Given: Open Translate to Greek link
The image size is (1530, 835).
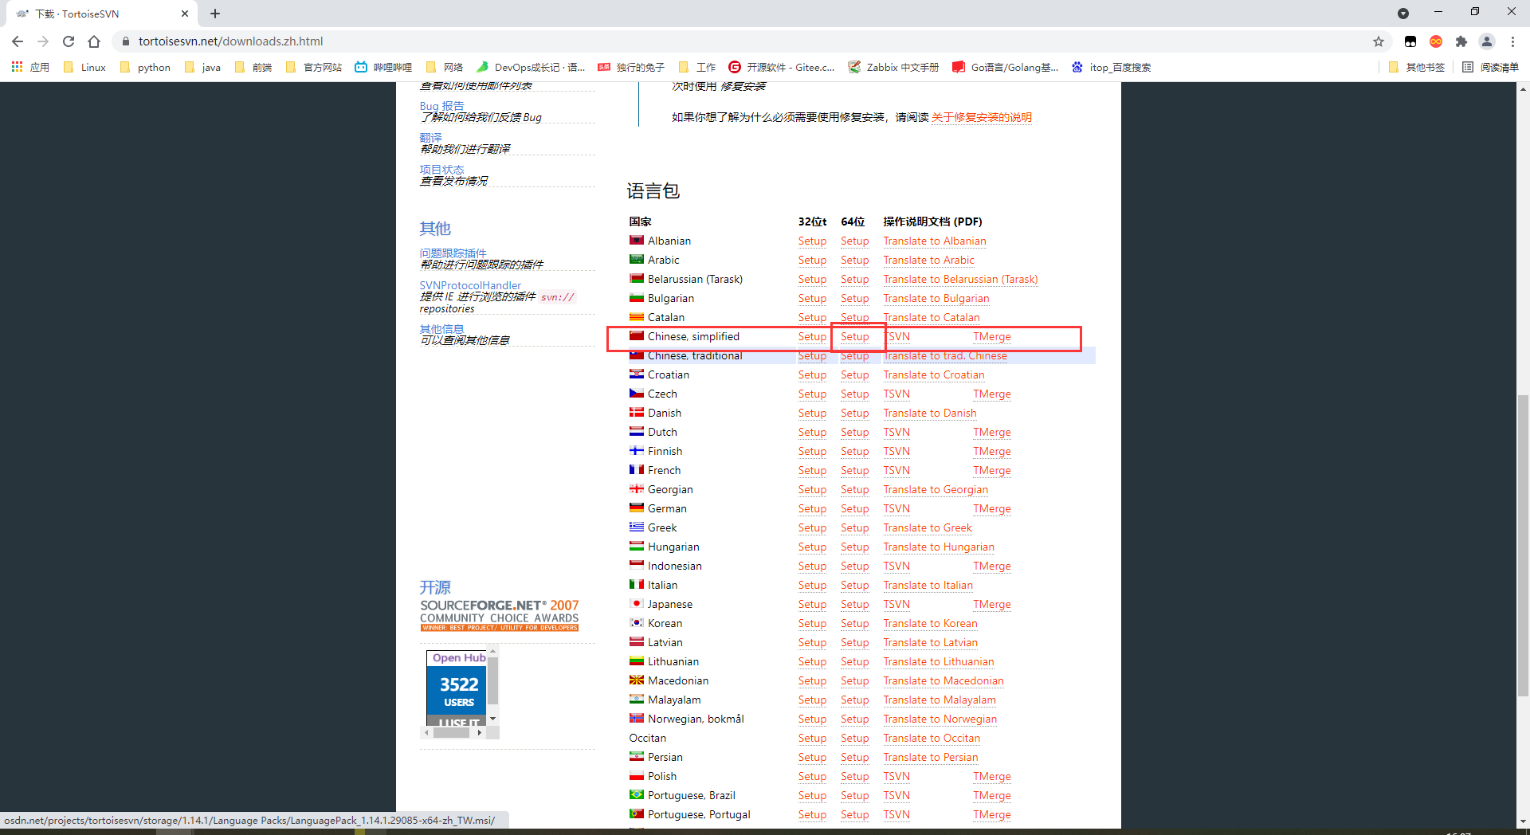Looking at the screenshot, I should pyautogui.click(x=928, y=528).
